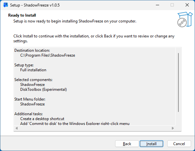Click the 'Add Commit to disk' task line
The image size is (195, 151).
(x=75, y=123)
